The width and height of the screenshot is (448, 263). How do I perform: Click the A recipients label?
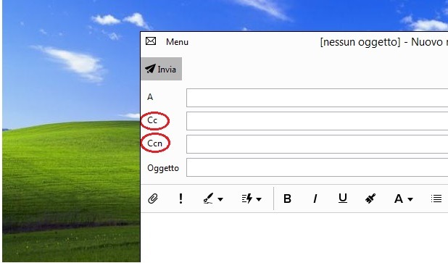click(x=150, y=97)
